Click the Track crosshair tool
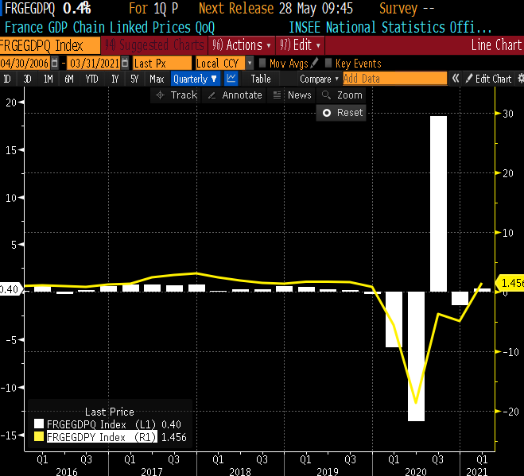This screenshot has height=476, width=524. [x=176, y=95]
